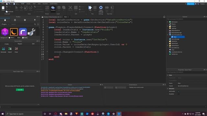Image resolution: width=207 pixels, height=116 pixels.
Task: Select the Main script in Explorer
Action: [178, 37]
